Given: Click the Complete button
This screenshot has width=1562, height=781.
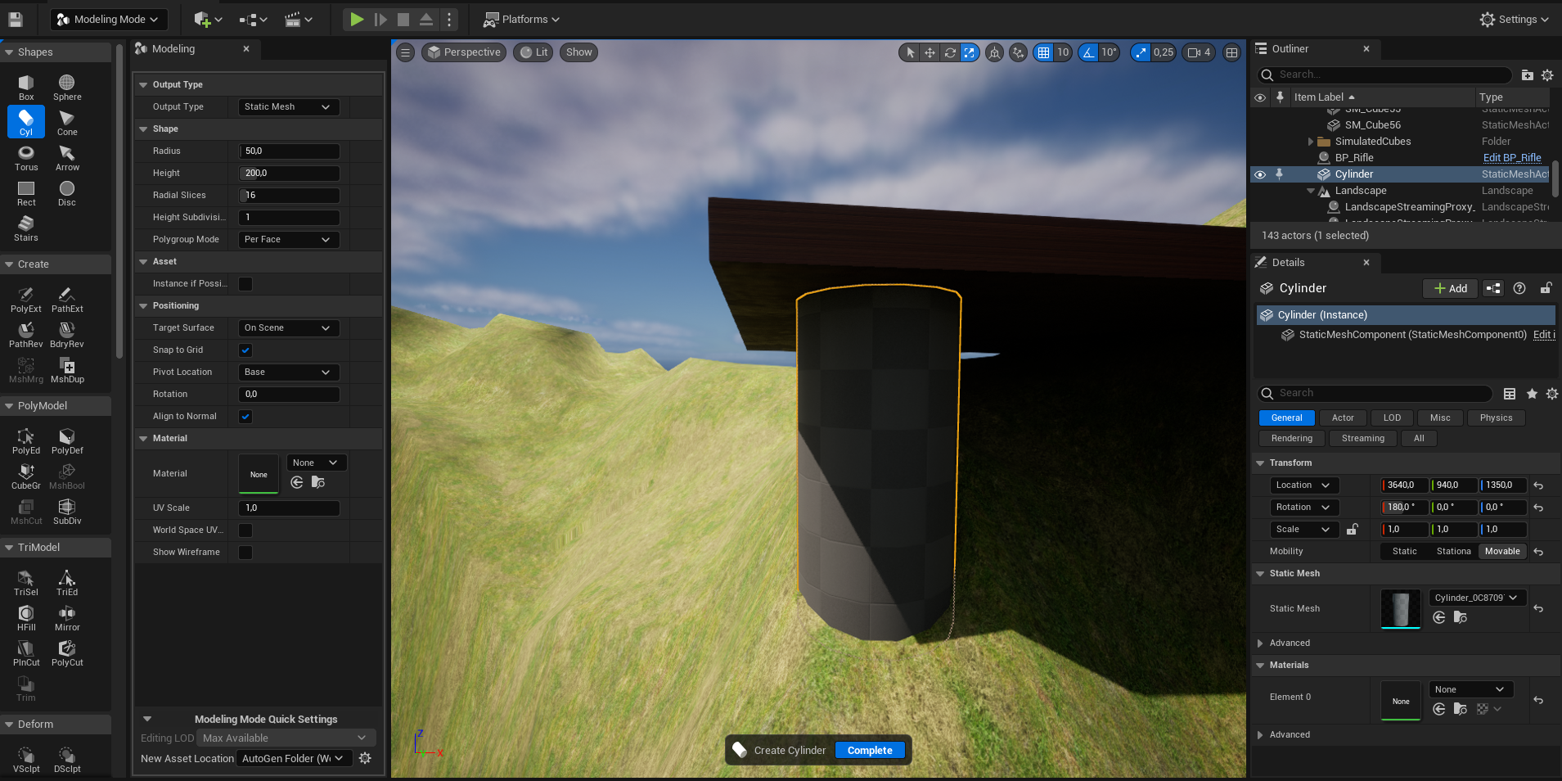Looking at the screenshot, I should pos(870,751).
